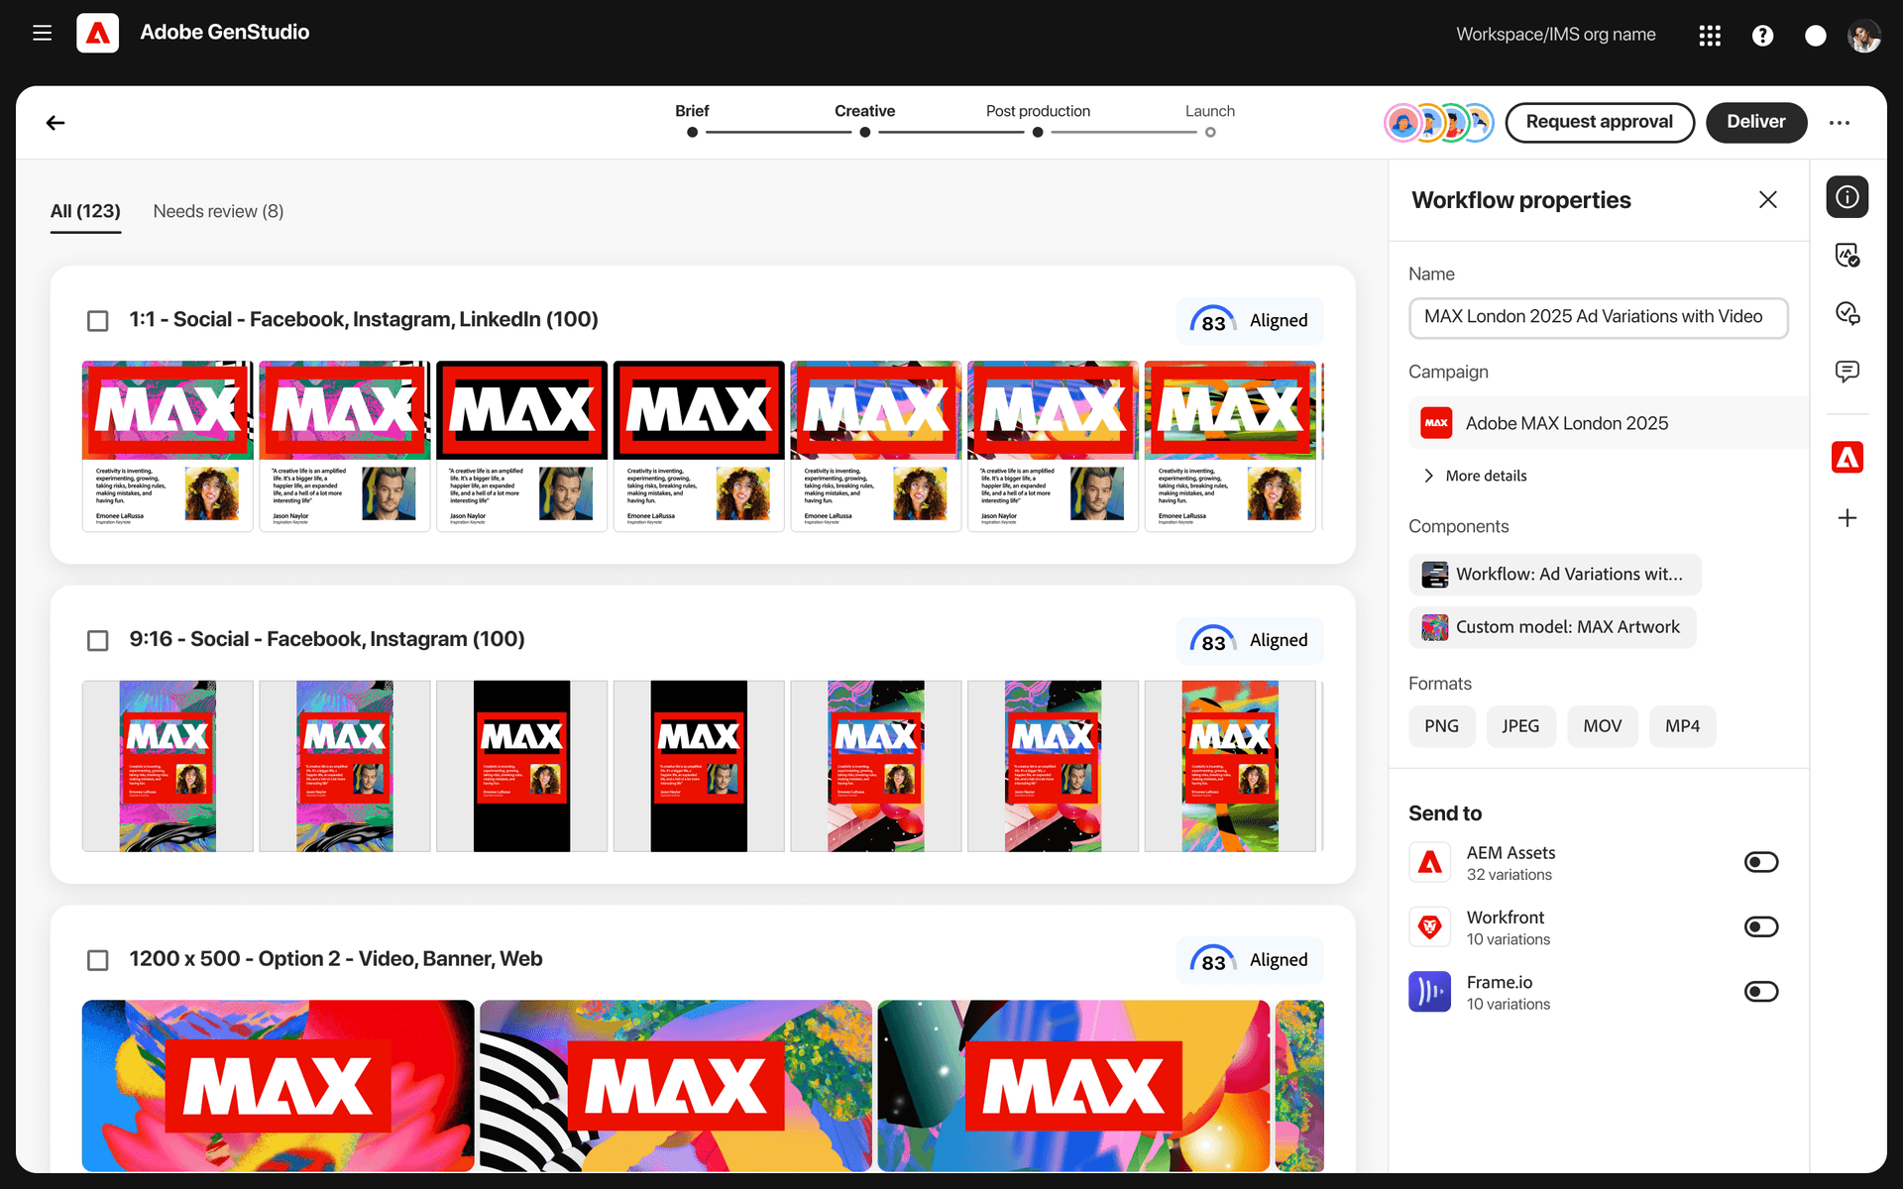Select the MOV format chip
1903x1189 pixels.
coord(1603,726)
